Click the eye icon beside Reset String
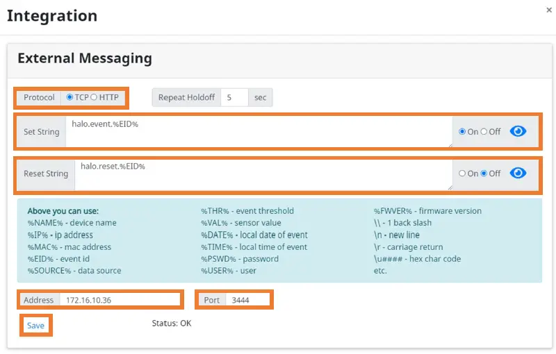The image size is (556, 354). pyautogui.click(x=518, y=173)
